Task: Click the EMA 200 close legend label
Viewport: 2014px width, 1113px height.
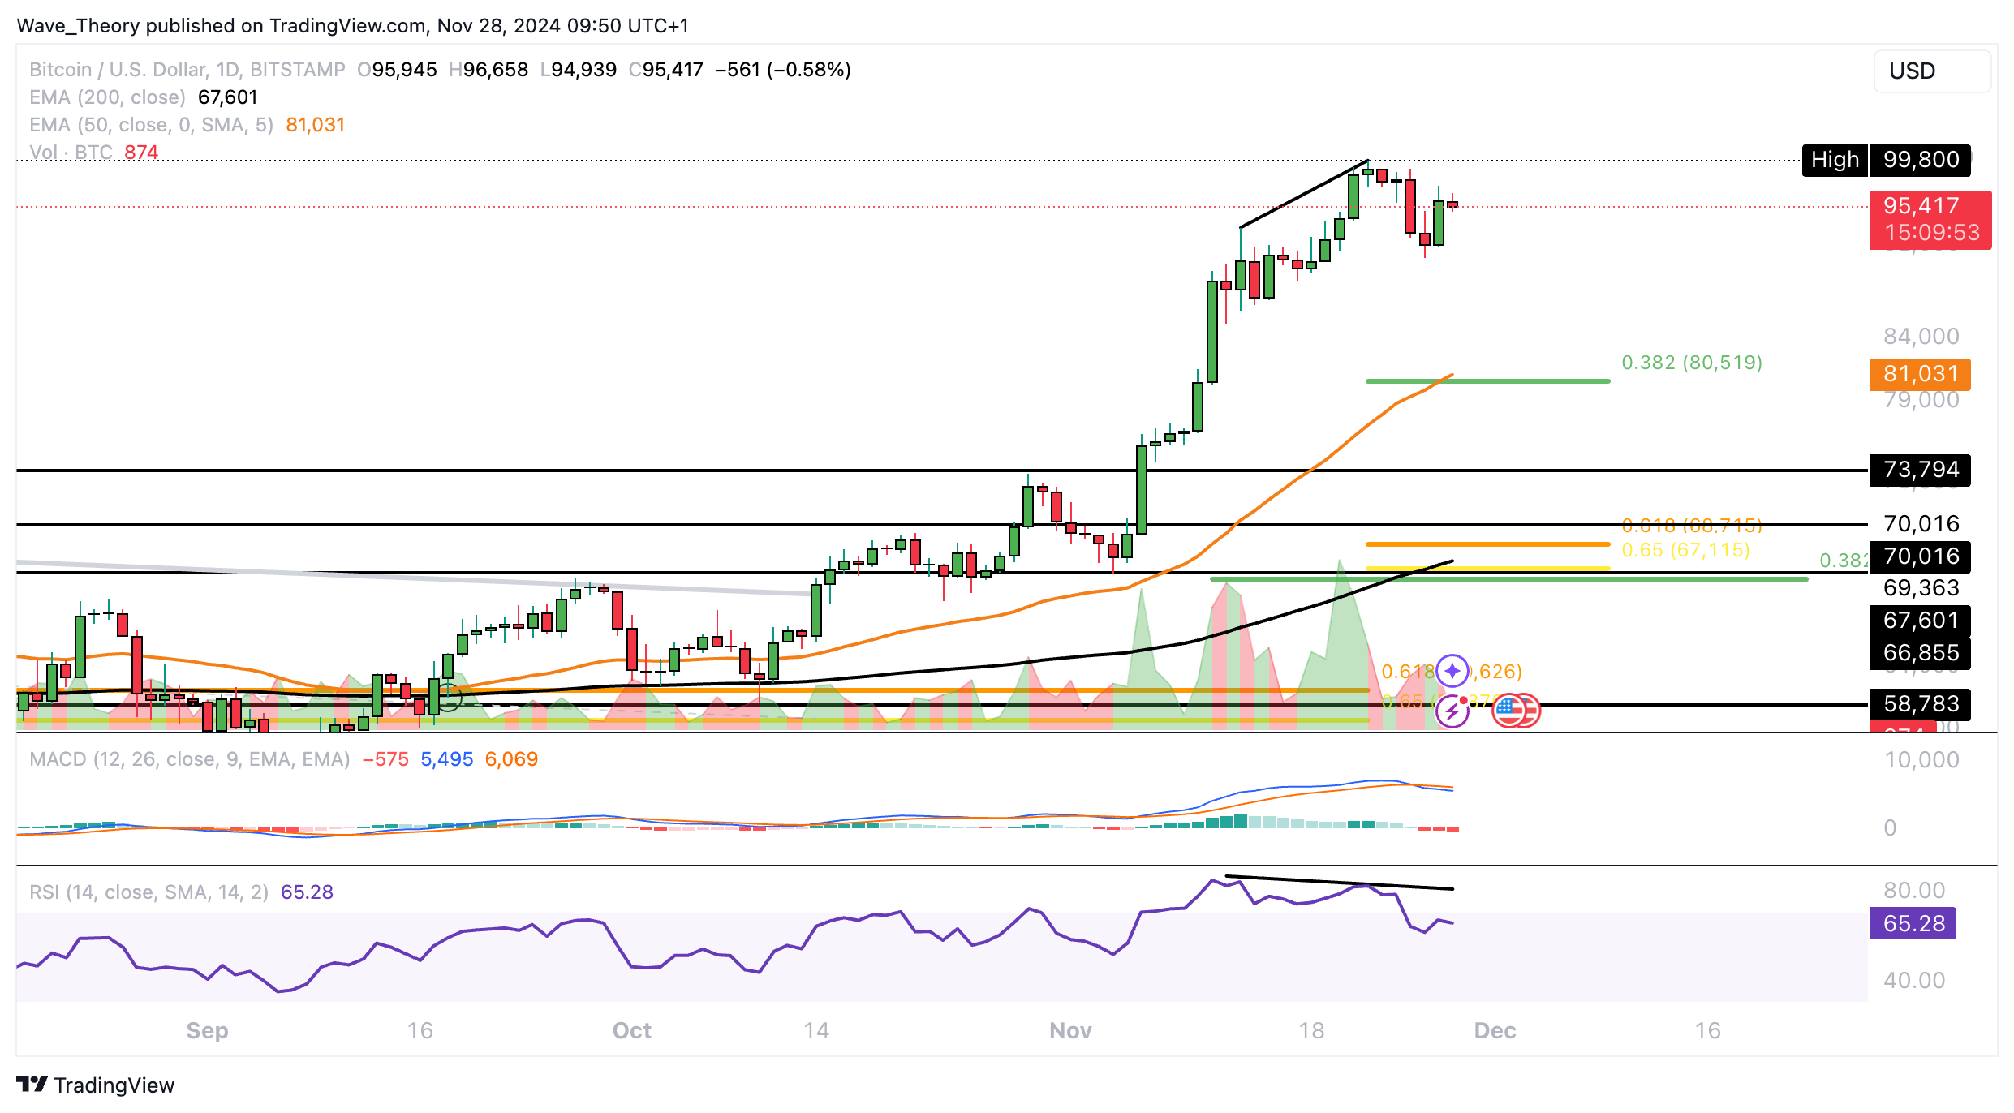Action: (x=107, y=97)
